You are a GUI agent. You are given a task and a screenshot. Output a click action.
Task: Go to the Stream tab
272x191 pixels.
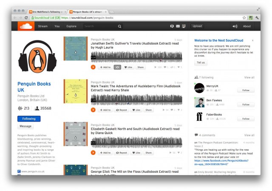pyautogui.click(x=42, y=26)
